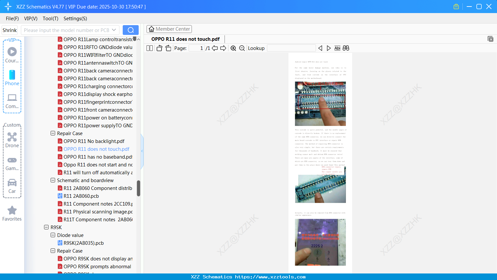Image resolution: width=497 pixels, height=280 pixels.
Task: Click the file tree vertical scrollbar
Action: (x=138, y=188)
